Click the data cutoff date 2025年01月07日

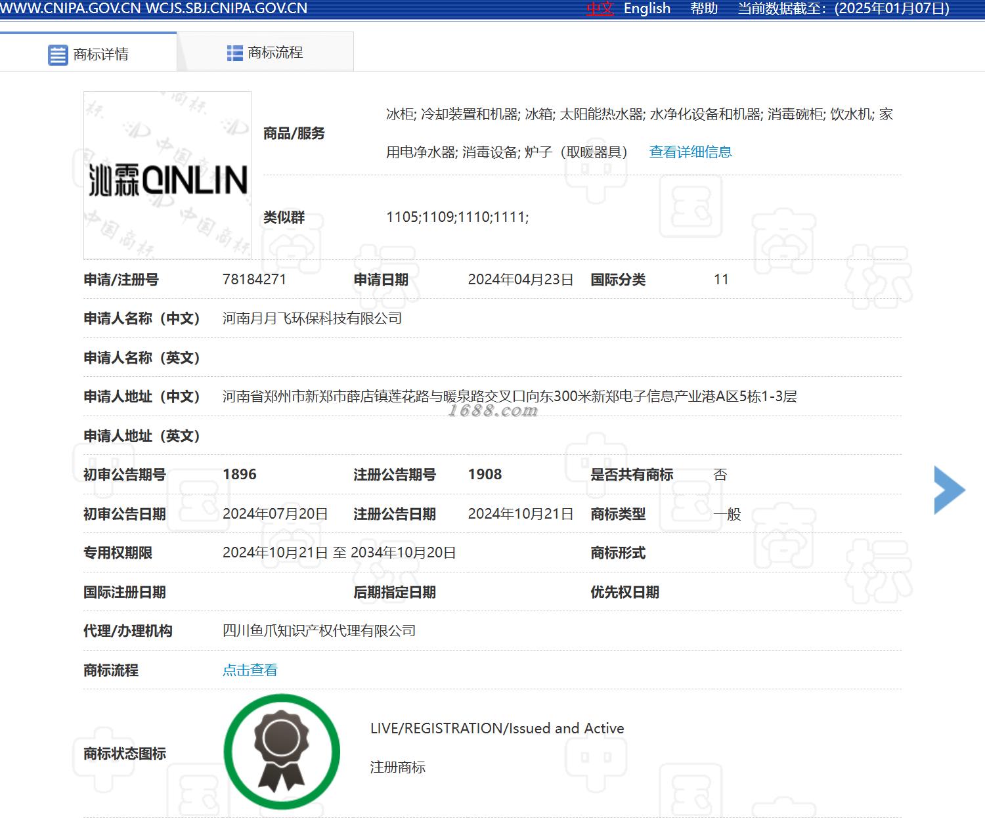(892, 9)
